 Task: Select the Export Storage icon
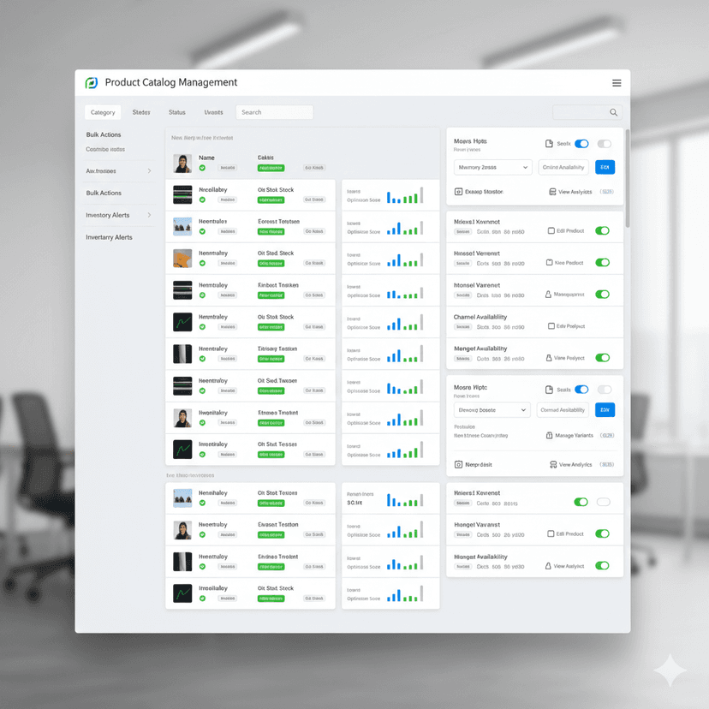coord(457,192)
